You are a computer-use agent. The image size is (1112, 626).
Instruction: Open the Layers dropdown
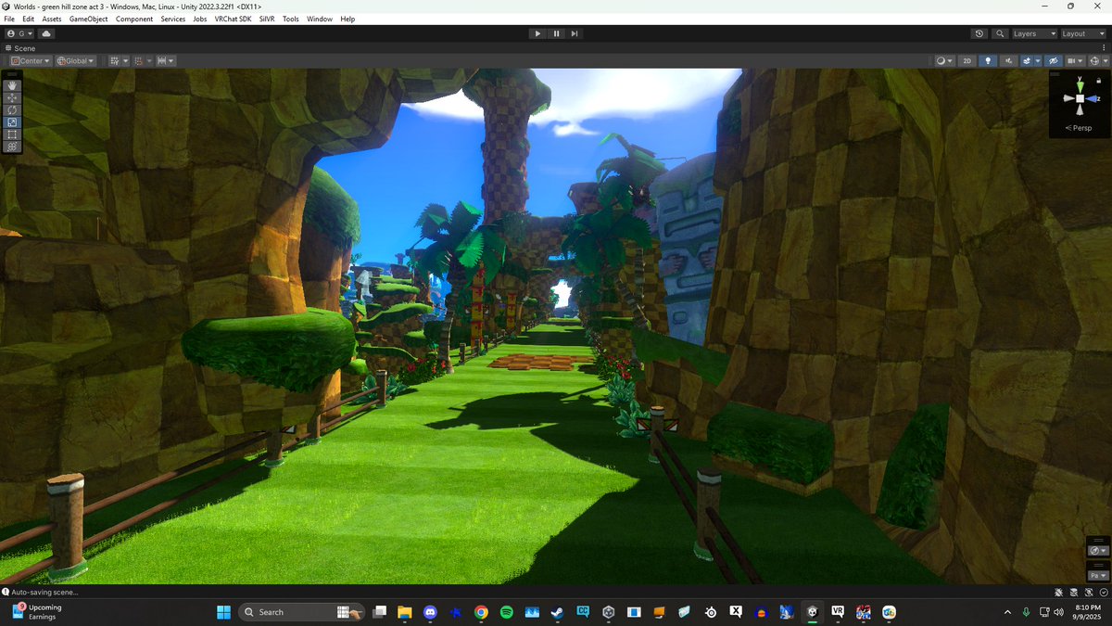(x=1033, y=33)
